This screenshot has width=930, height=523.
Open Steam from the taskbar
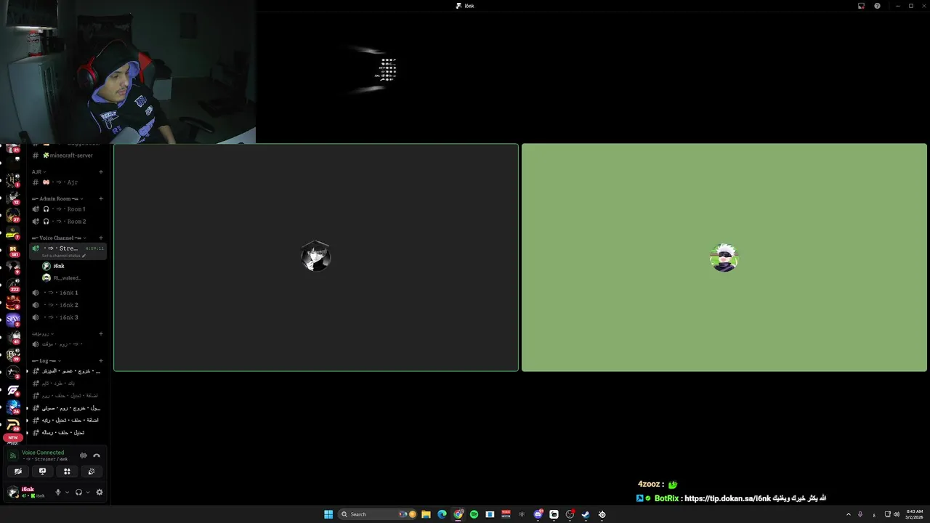point(586,514)
